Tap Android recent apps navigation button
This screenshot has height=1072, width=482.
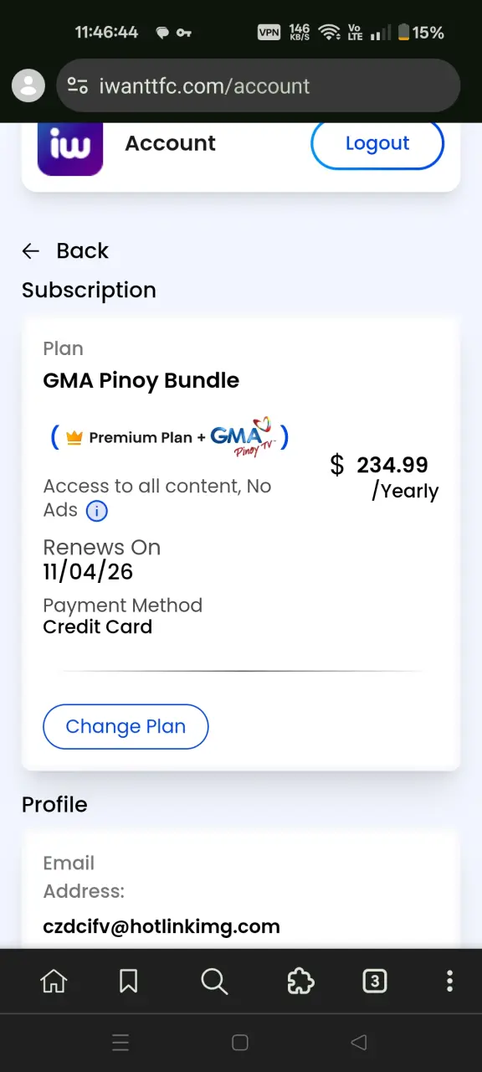point(120,1043)
